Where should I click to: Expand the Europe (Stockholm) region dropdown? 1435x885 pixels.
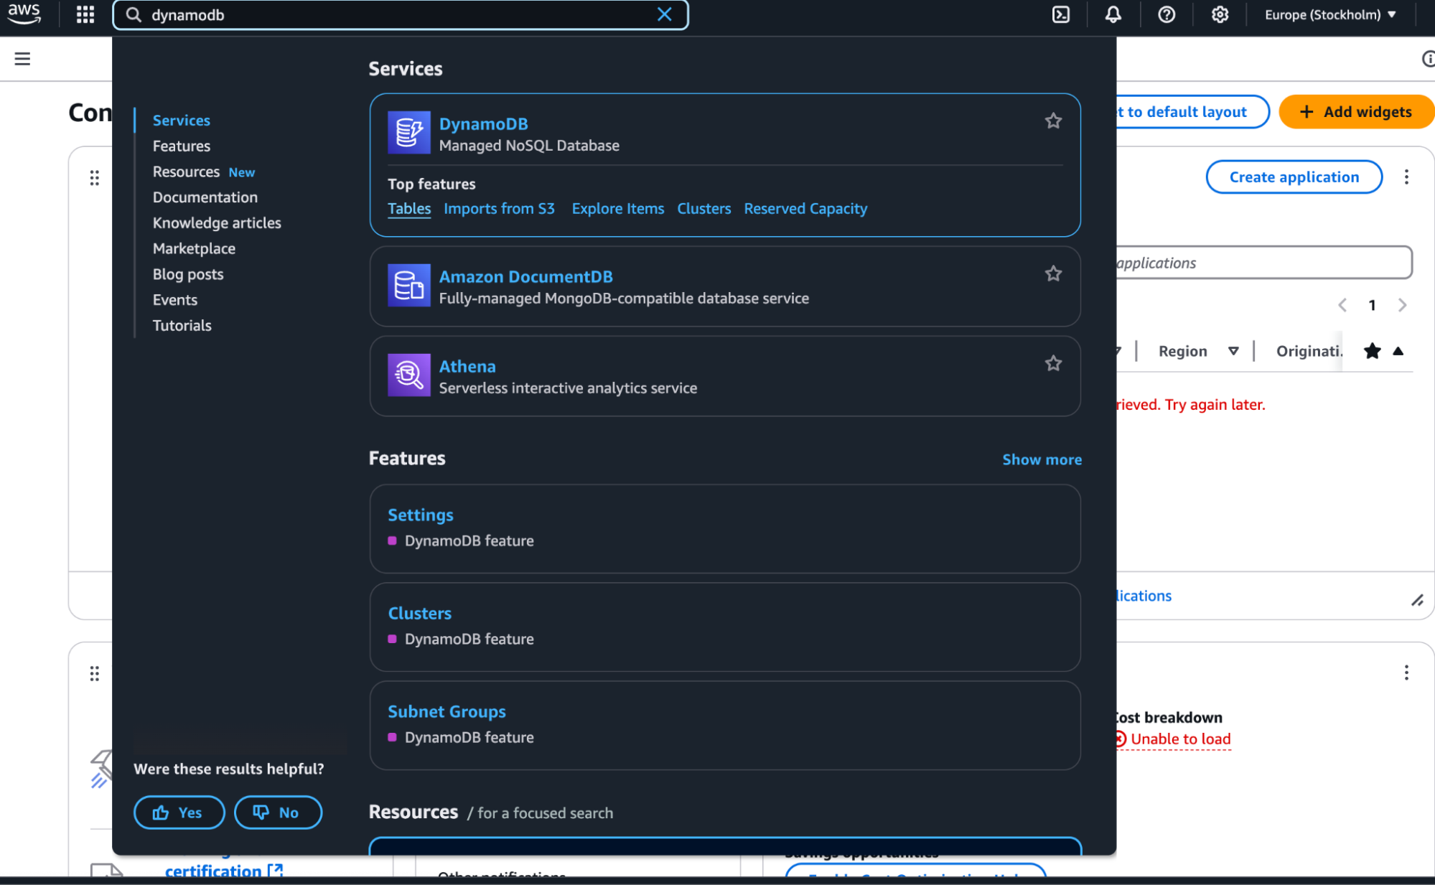tap(1330, 14)
